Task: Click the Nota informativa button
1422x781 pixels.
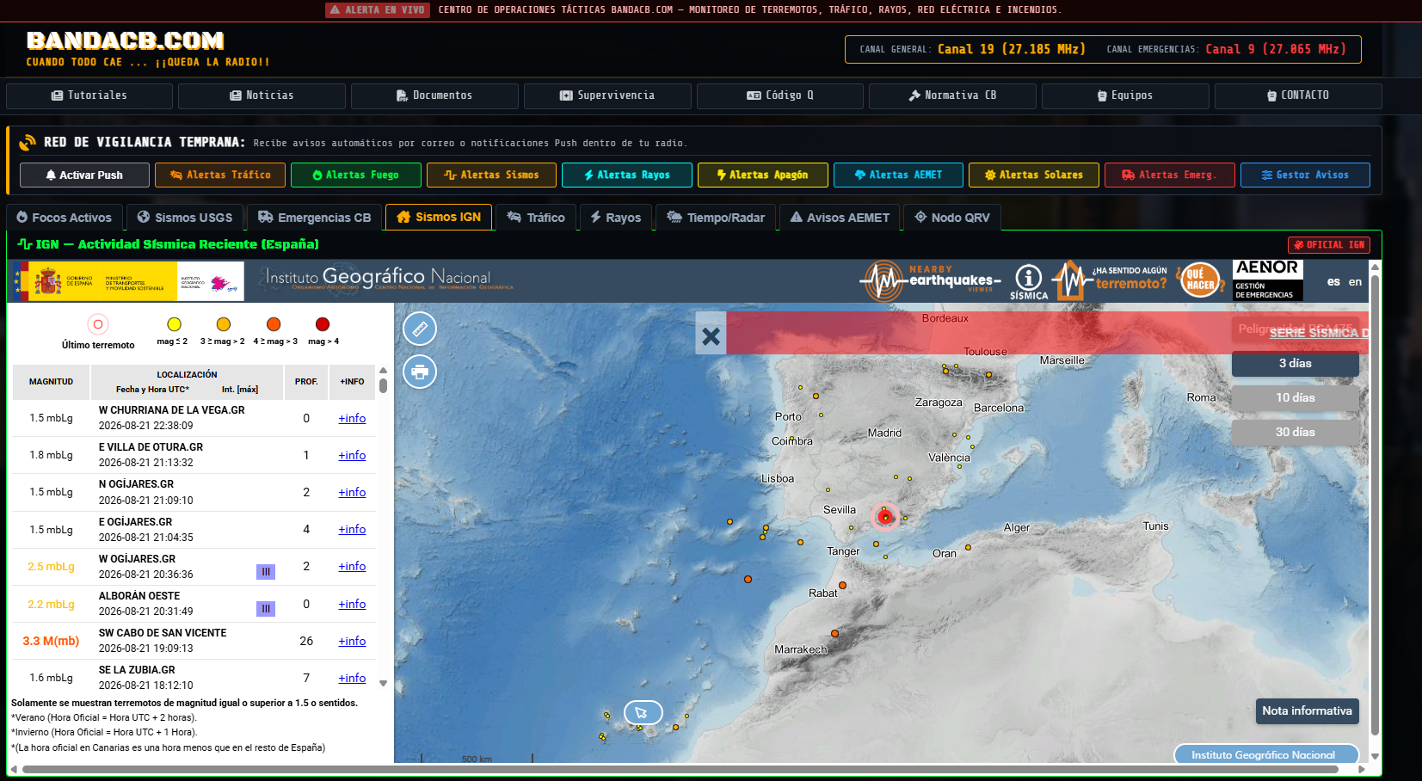Action: click(x=1307, y=711)
